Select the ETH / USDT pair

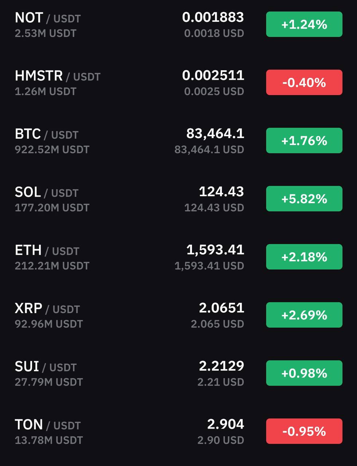point(178,257)
